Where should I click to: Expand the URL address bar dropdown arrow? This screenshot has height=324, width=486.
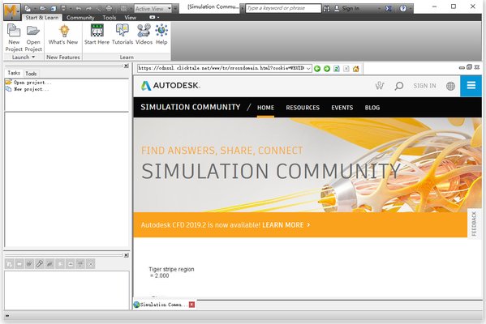click(308, 68)
